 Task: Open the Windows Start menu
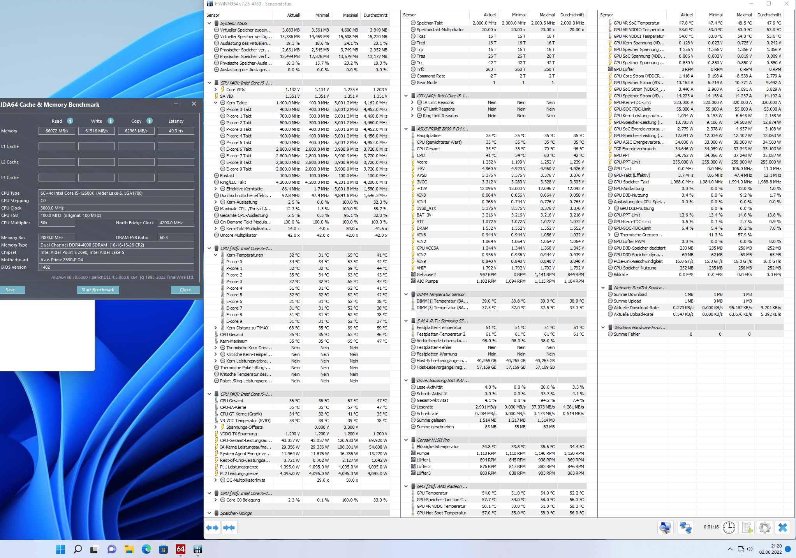61,549
